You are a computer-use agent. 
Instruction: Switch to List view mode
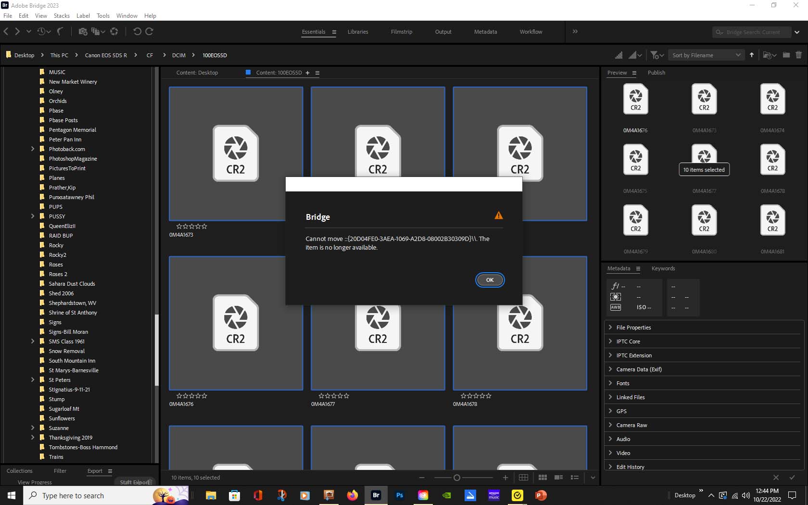[574, 478]
